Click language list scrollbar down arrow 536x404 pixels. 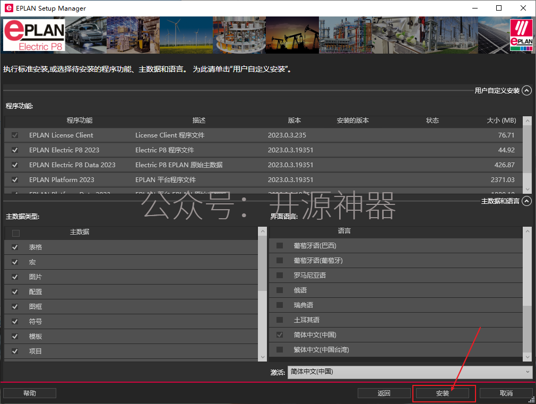[x=528, y=357]
